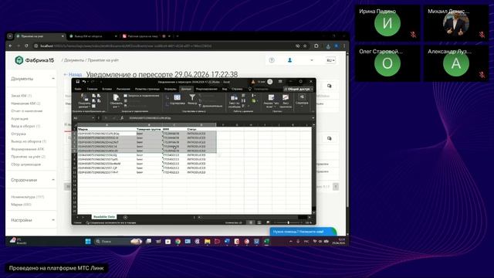
Task: Click the Дополнительно filter button in Excel
Action: pos(210,107)
